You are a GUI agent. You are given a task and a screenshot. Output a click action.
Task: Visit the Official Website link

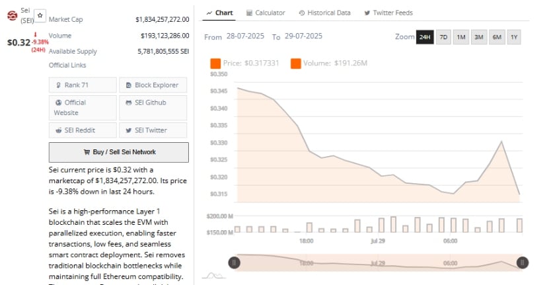(x=83, y=108)
